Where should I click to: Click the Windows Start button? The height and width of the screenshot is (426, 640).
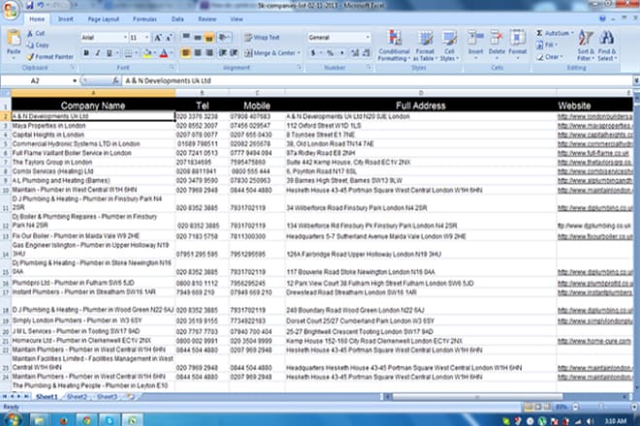coord(13,419)
